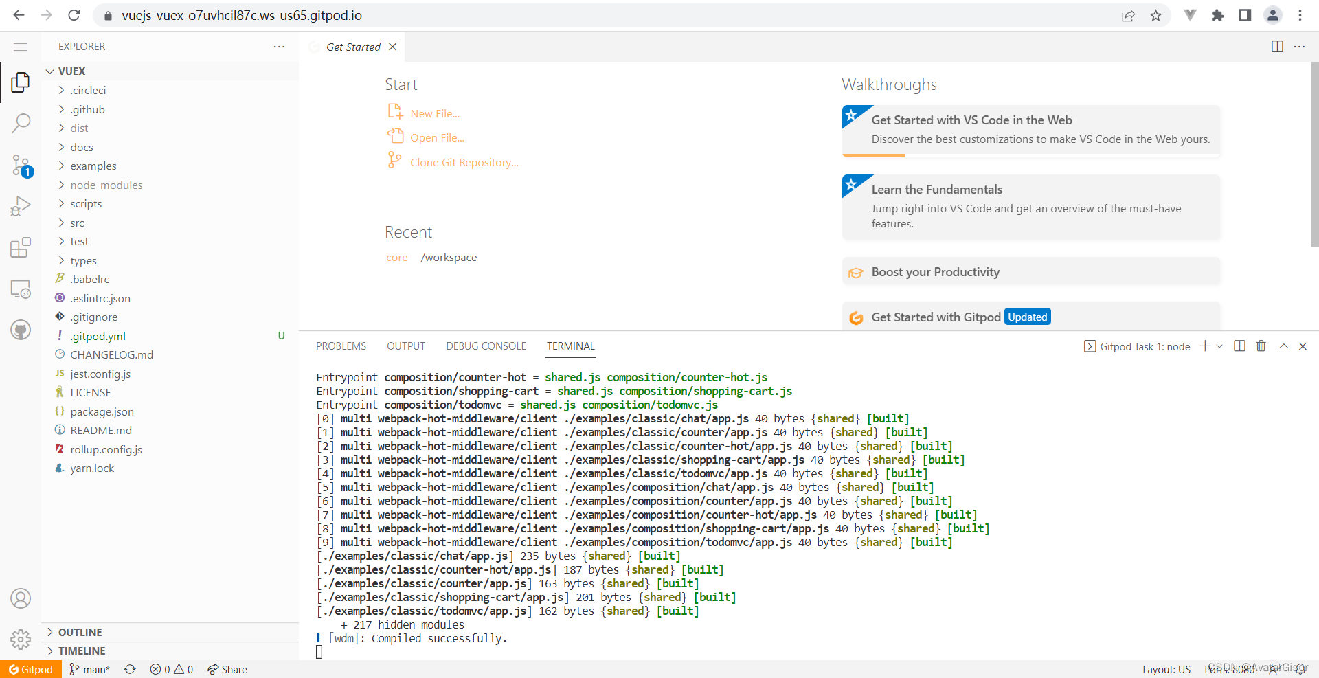Click Share in the status bar

pos(227,669)
